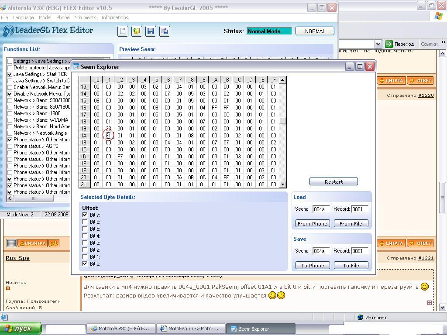
Task: Open the #1220 post link
Action: [426, 96]
